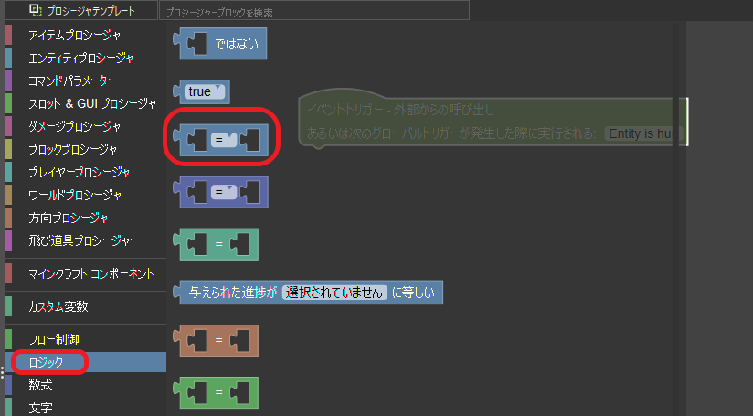Open the 選択されていません advancement selector

334,293
